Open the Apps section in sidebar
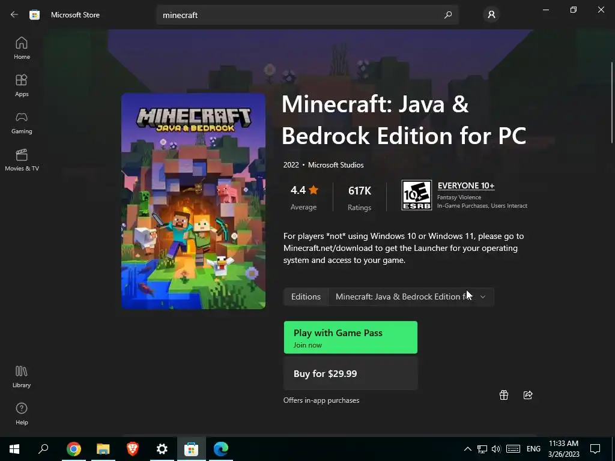This screenshot has width=615, height=461. 22,85
